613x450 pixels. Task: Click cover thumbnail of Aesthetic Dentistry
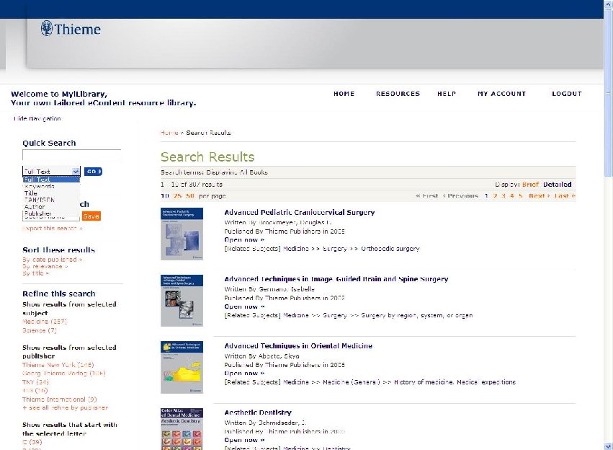(182, 429)
